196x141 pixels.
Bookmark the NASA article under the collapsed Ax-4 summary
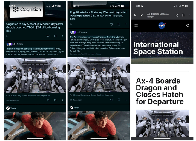pos(55,100)
